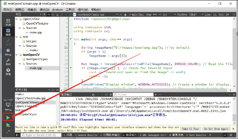Open the Welcome mode in the sidebar

click(8, 22)
